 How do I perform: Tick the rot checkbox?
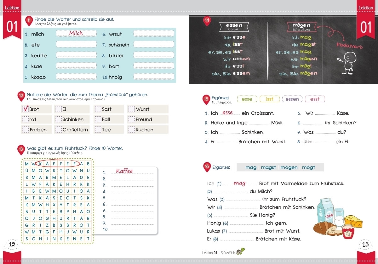point(26,119)
